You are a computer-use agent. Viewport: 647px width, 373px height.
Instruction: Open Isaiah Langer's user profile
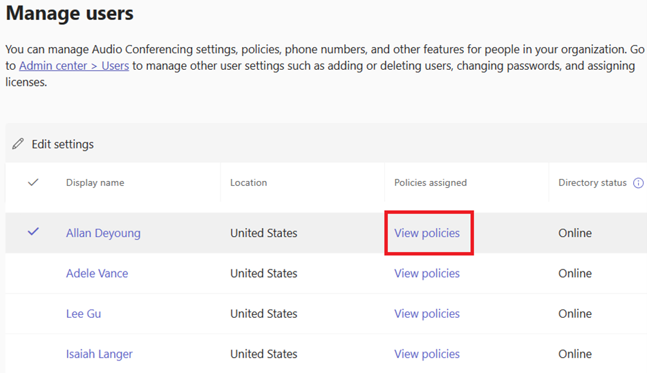(99, 354)
